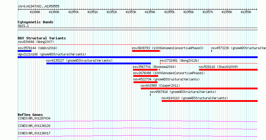Click the thin red nsv830646 line

coord(137,45)
